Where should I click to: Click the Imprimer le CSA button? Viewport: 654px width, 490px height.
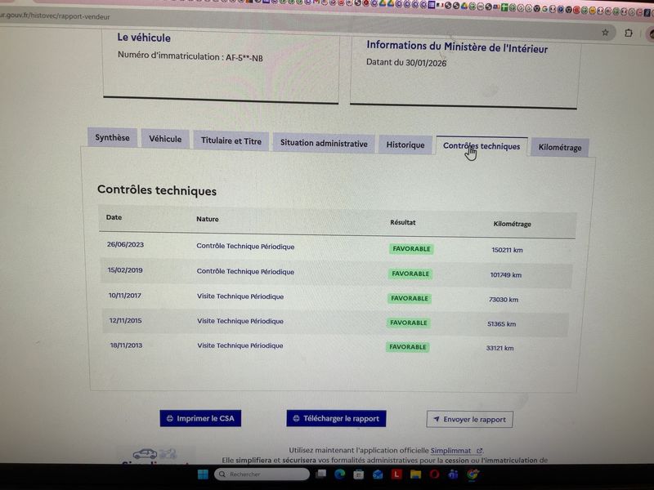point(200,418)
